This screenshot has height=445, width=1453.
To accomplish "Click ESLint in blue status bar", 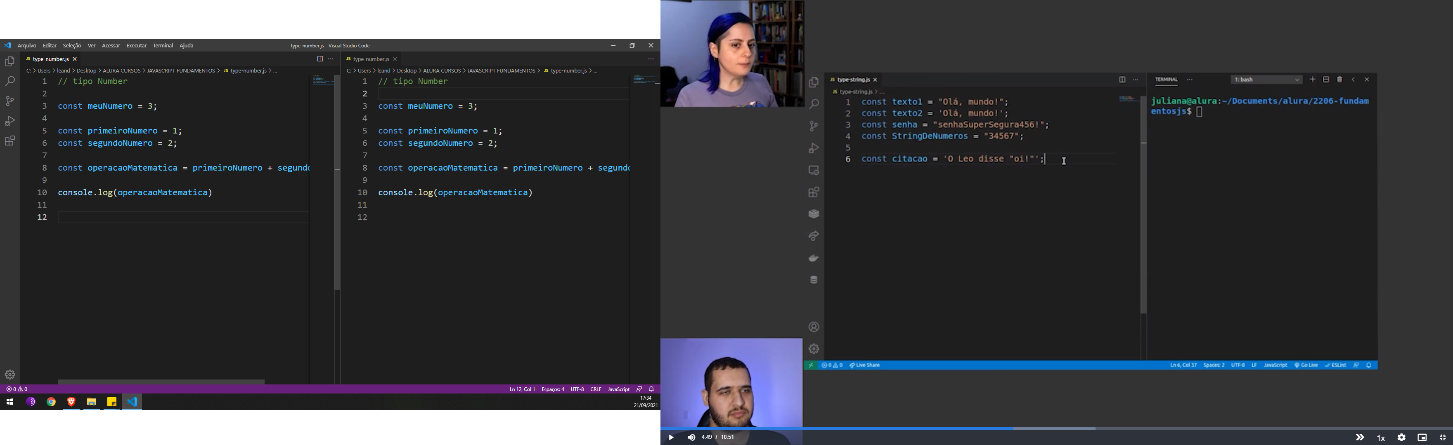I will pyautogui.click(x=1336, y=365).
